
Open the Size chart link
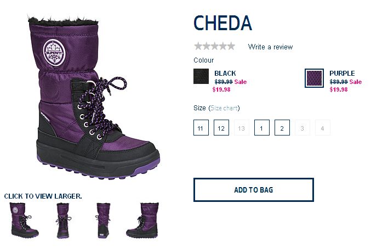point(224,108)
